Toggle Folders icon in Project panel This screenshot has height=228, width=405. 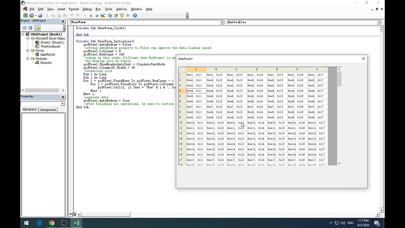pos(37,28)
